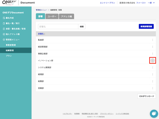Expand the user account dropdown chevron
159x119 pixels.
(x=154, y=3)
